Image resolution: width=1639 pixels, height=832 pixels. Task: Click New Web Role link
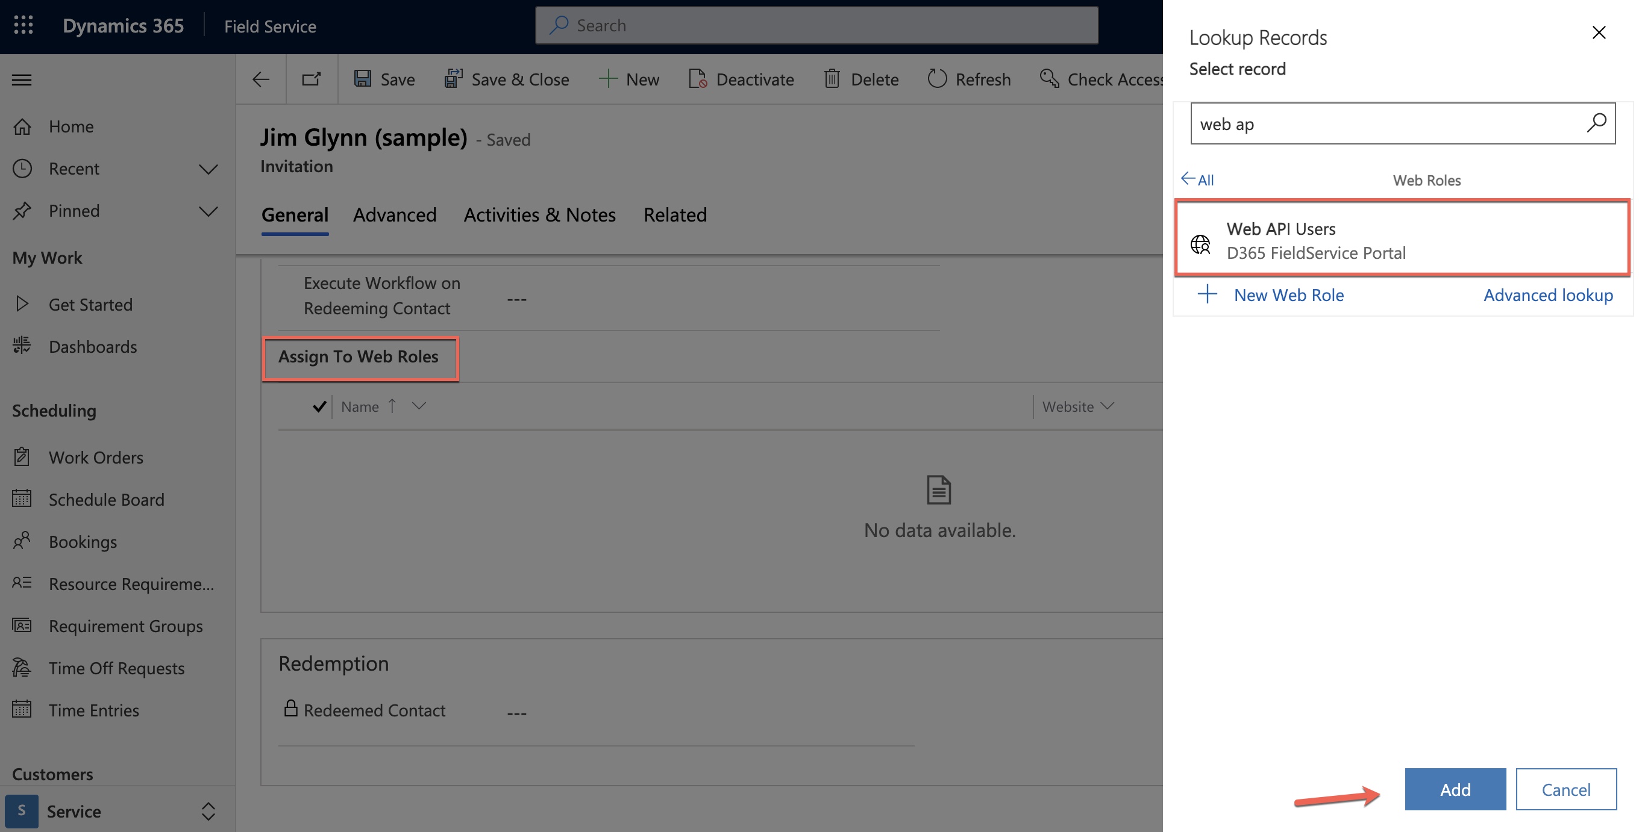tap(1288, 295)
